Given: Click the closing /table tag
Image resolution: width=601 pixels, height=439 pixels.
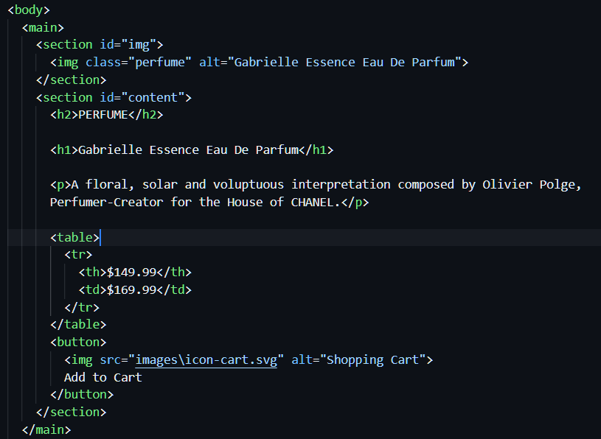Looking at the screenshot, I should (78, 325).
